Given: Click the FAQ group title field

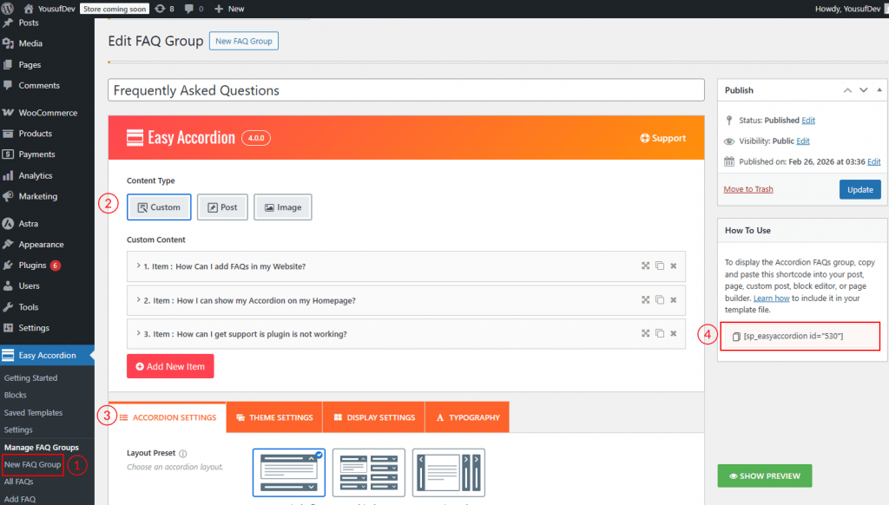Looking at the screenshot, I should [405, 90].
